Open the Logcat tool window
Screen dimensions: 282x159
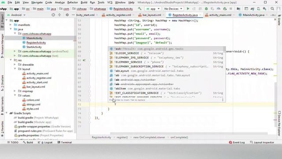point(45,142)
